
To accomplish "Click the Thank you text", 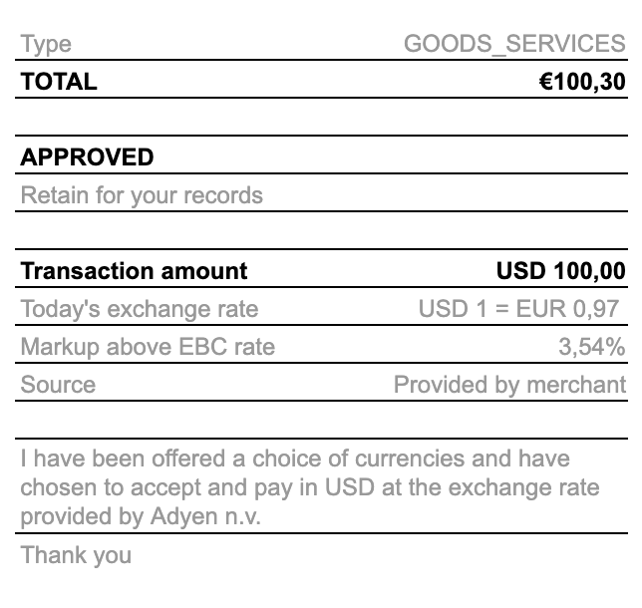I will point(76,555).
